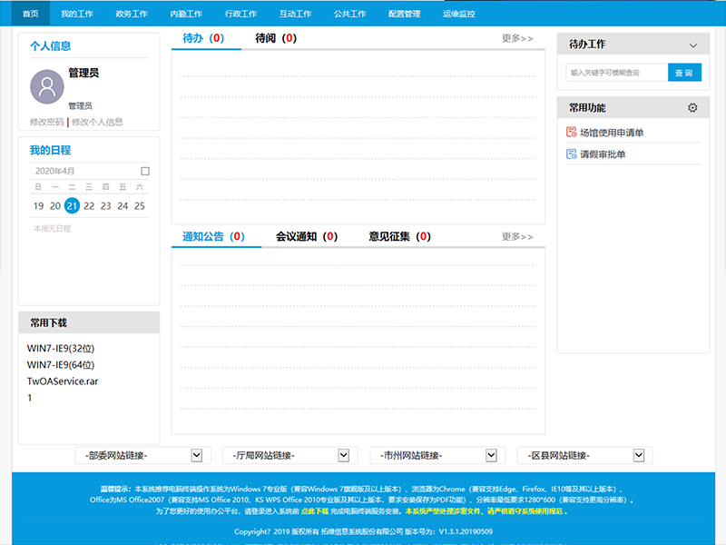
Task: Collapse the 待办工作 panel
Action: [695, 43]
